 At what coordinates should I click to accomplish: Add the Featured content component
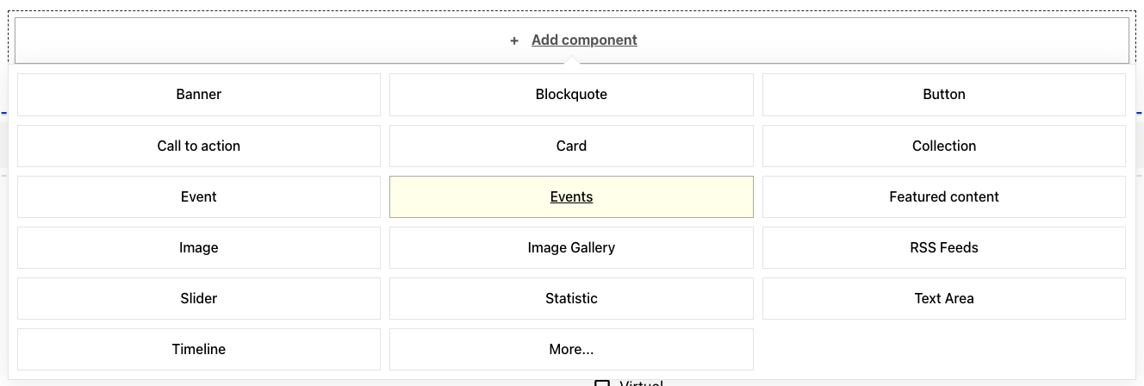tap(943, 196)
